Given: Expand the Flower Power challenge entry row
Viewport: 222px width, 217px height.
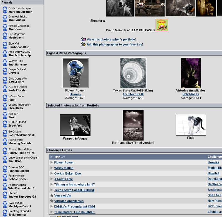Looking at the screenshot, I should tap(52, 162).
